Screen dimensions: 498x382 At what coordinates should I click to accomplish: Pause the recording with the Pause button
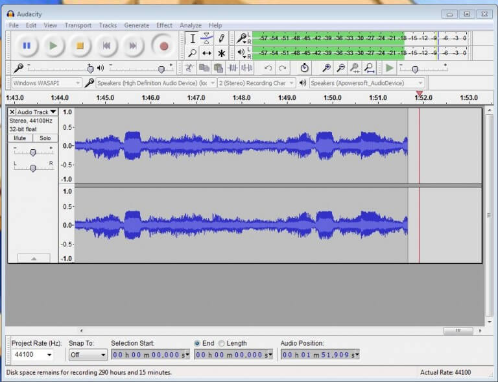coord(27,46)
